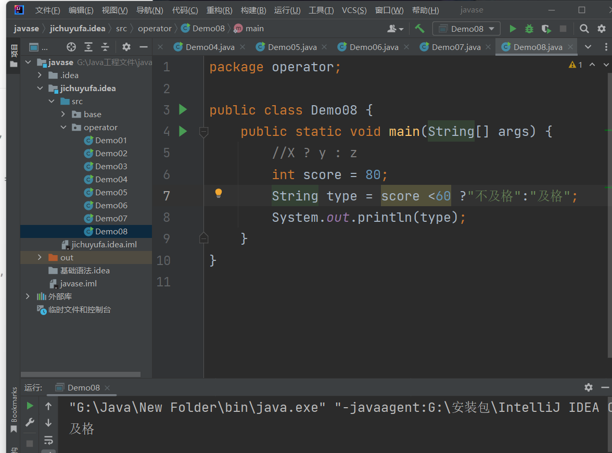Click the wrench icon in Run panel
This screenshot has width=612, height=453.
30,422
